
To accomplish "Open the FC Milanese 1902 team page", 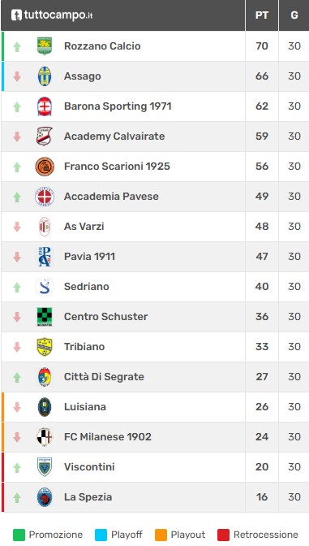I will (x=108, y=437).
